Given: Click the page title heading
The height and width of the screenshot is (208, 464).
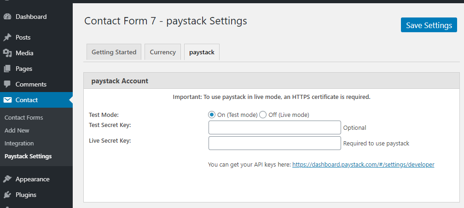Looking at the screenshot, I should click(x=165, y=21).
